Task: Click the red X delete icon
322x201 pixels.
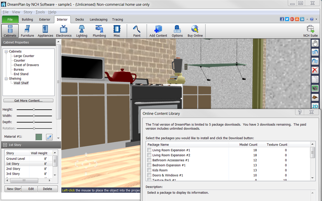Action: click(x=315, y=70)
